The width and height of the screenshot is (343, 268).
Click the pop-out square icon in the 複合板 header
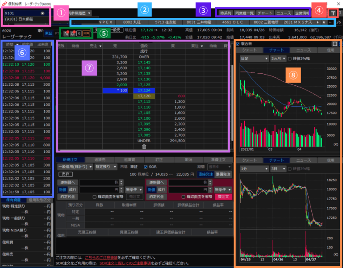335,44
